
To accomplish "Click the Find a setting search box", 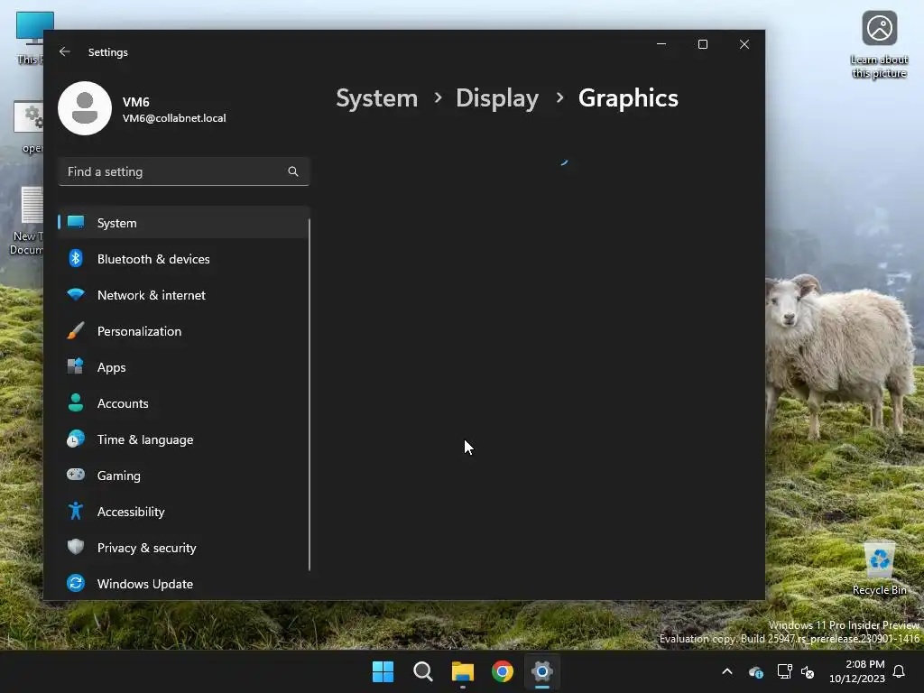I will [x=184, y=171].
